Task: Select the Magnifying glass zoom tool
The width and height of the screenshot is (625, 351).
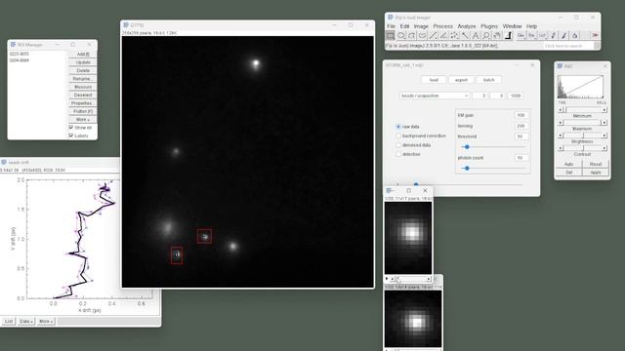Action: pyautogui.click(x=486, y=36)
